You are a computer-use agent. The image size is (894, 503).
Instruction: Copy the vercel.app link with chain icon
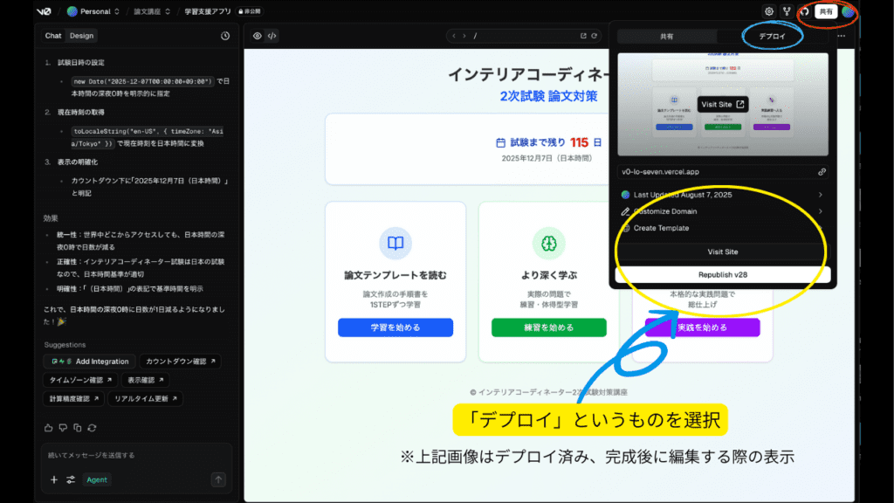tap(822, 172)
